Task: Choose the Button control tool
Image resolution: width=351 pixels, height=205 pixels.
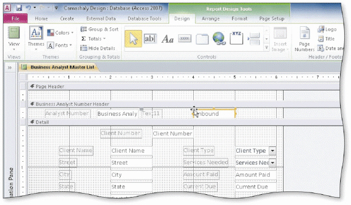Action: pos(185,39)
